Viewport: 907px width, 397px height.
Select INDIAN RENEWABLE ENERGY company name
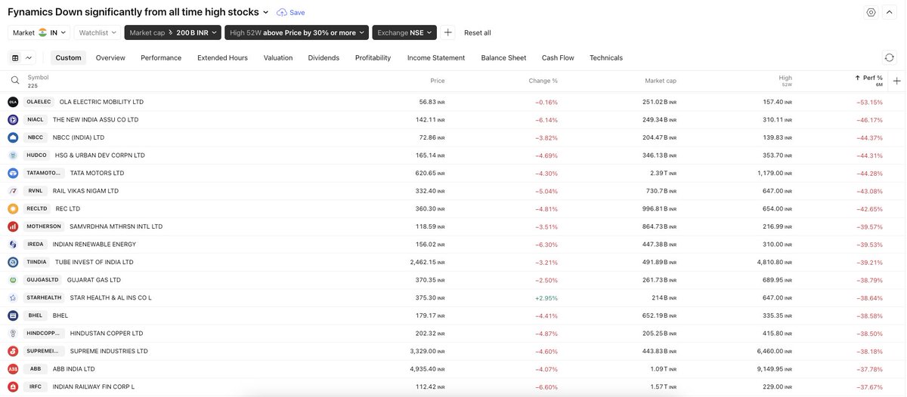pos(94,244)
